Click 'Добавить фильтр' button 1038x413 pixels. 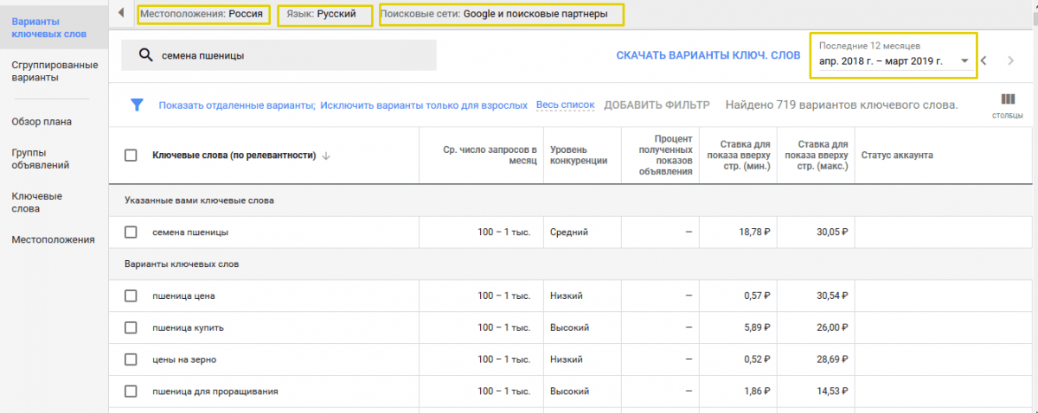coord(657,105)
